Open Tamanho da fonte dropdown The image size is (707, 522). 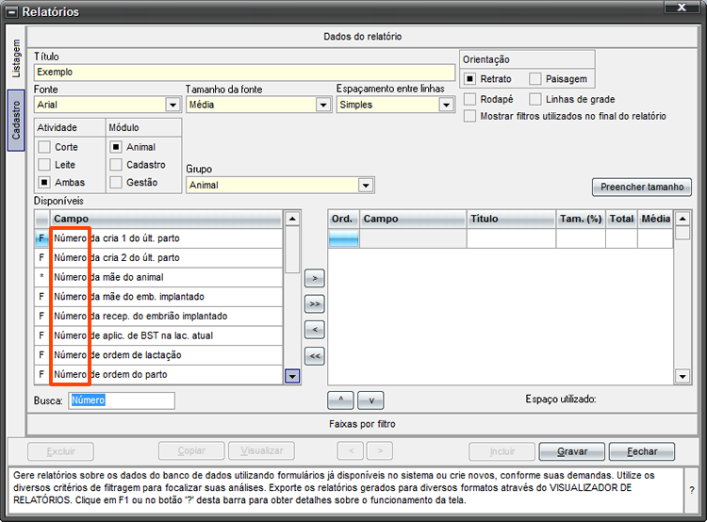click(x=322, y=105)
